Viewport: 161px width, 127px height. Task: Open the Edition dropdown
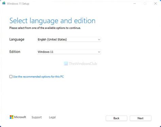click(69, 52)
